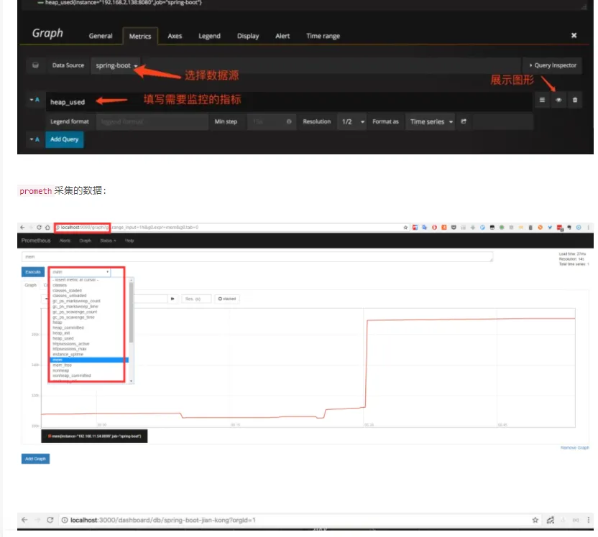Screen dimensions: 598x537
Task: Collapse query A with its arrow
Action: tap(32, 99)
